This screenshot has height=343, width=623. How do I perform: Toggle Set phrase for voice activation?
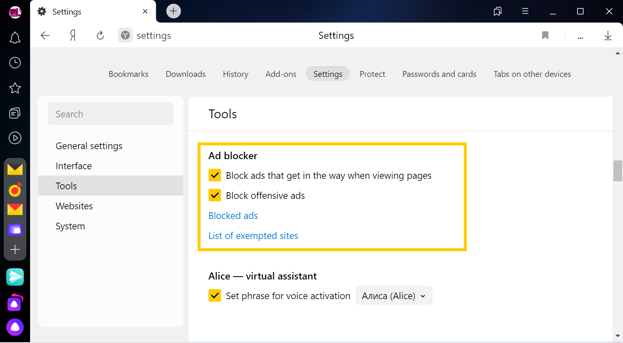point(215,295)
